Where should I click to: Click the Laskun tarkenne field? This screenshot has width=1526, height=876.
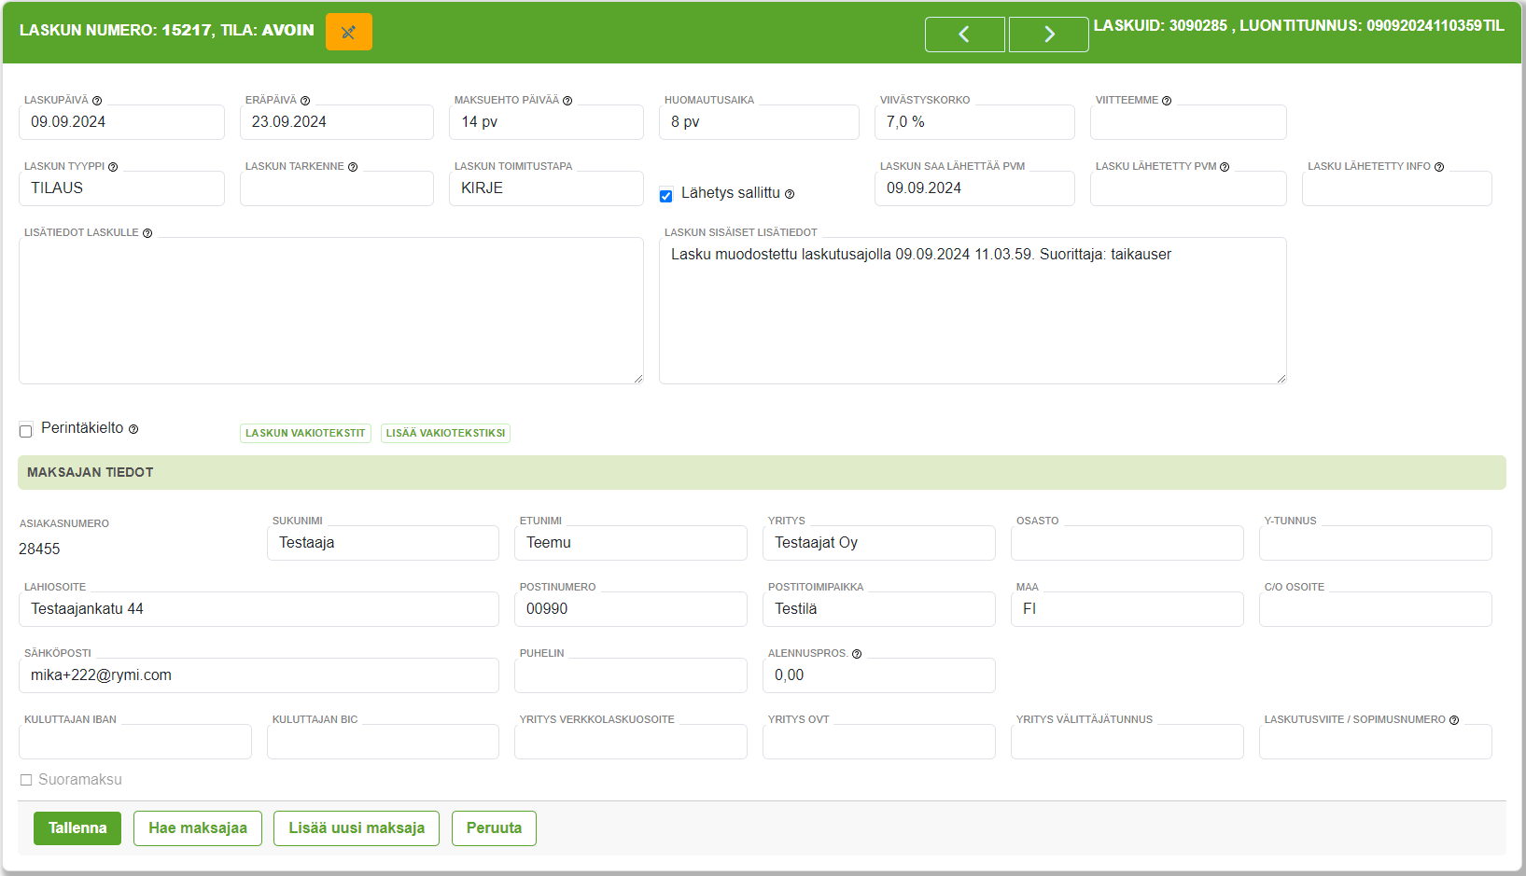(337, 188)
